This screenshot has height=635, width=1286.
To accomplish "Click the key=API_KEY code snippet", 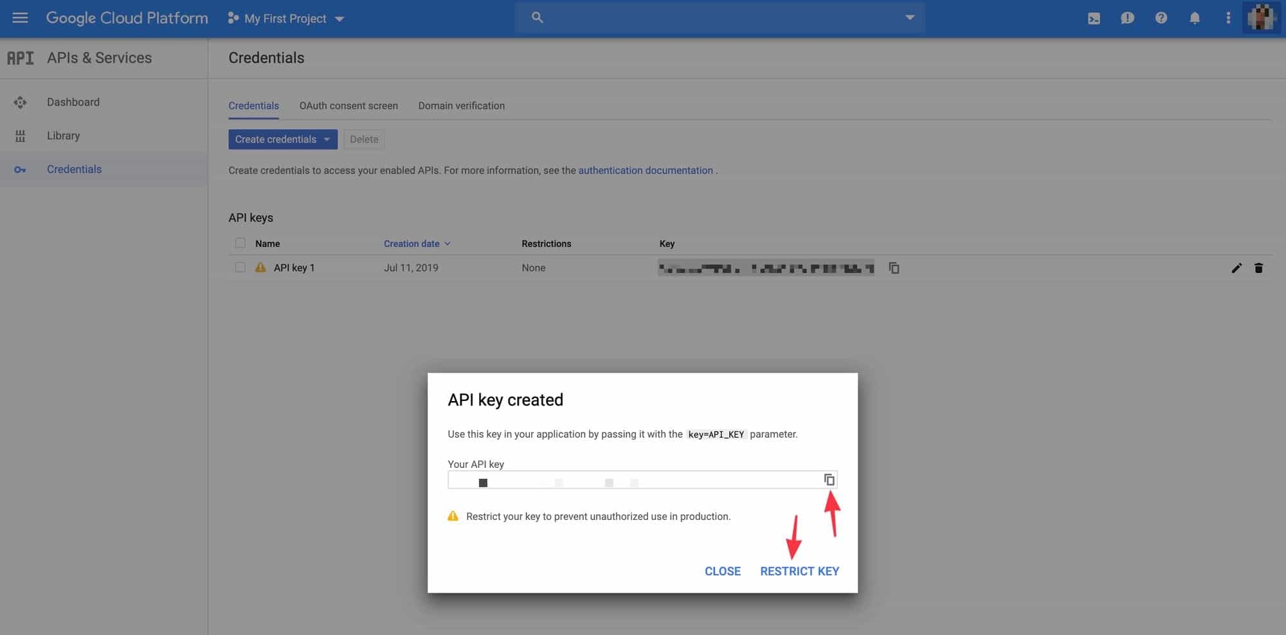I will [x=716, y=434].
